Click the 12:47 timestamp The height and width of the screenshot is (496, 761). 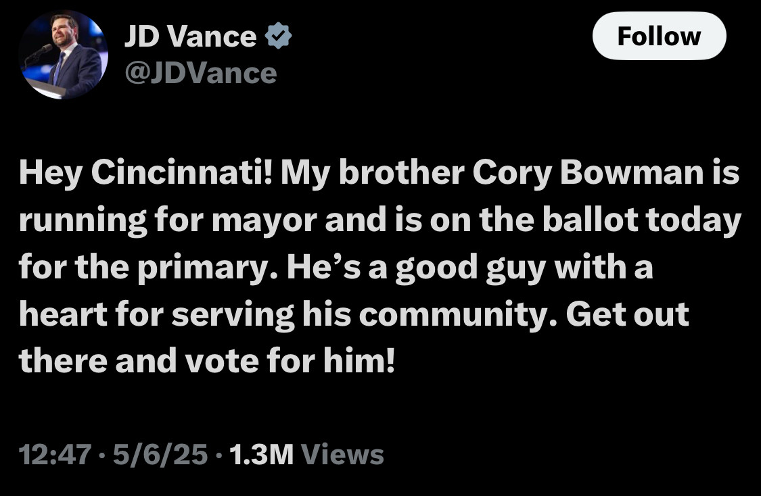click(55, 454)
